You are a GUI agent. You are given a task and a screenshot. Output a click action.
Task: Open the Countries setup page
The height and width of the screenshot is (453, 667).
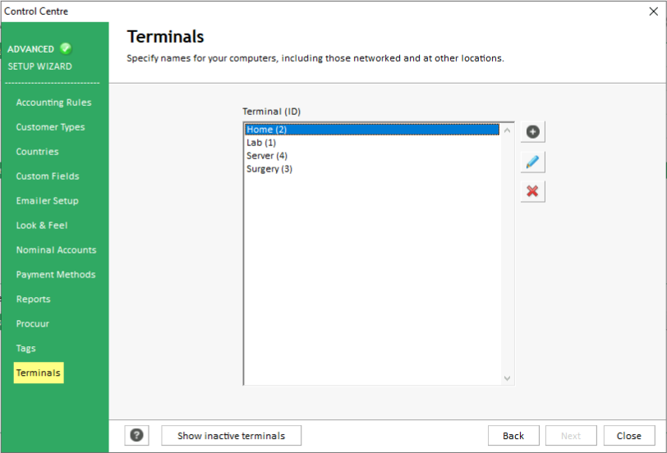coord(38,152)
